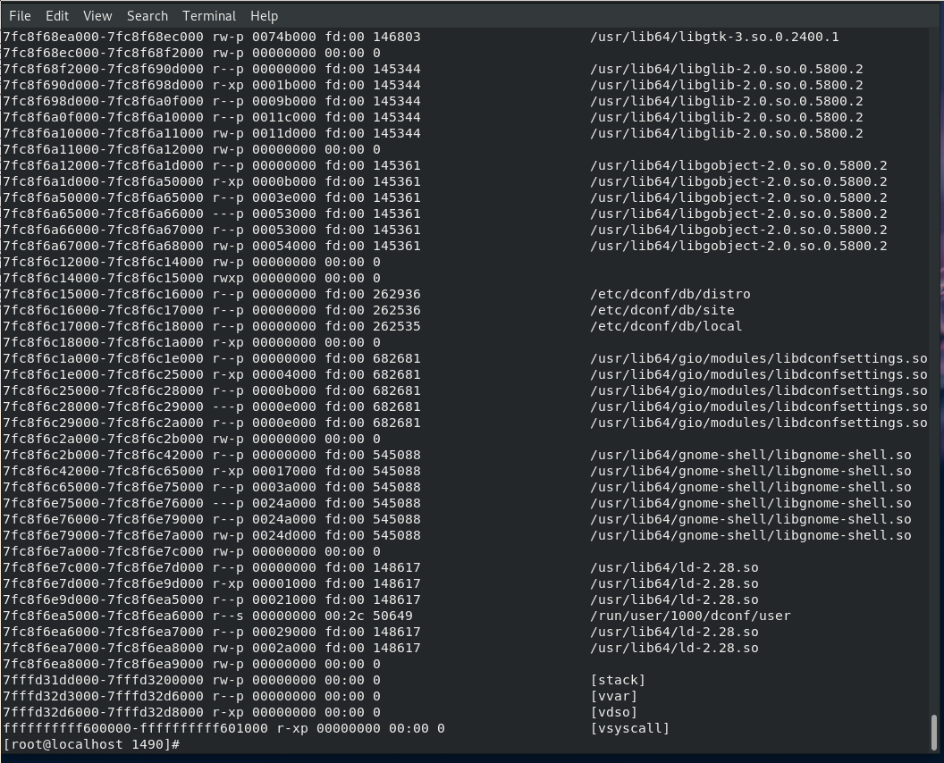Click address 7fffd31dd000-7fffd3200000
The width and height of the screenshot is (944, 763).
tap(103, 680)
